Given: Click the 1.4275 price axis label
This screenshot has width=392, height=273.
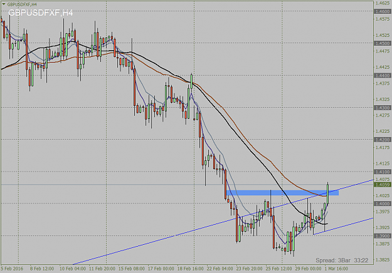Looking at the screenshot, I should pos(383,115).
